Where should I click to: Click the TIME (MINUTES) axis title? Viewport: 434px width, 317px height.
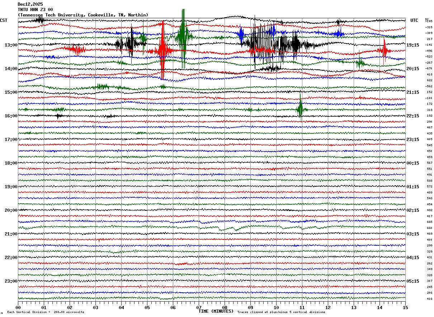(x=216, y=311)
